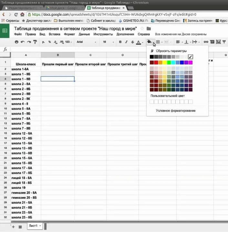
Task: Insert a comment via the toolbar
Action: coord(212,42)
